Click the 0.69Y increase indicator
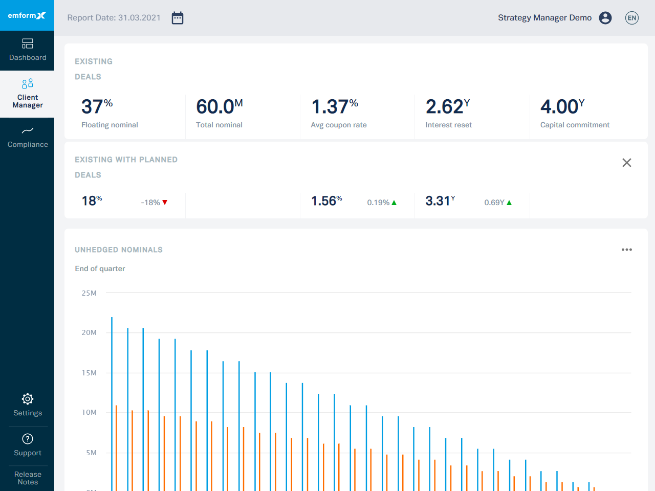This screenshot has width=655, height=491. point(497,202)
